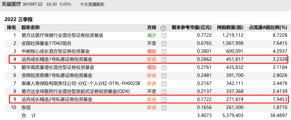291x120 pixels.
Task: Click the stock price 66.80
Action: (51, 4)
